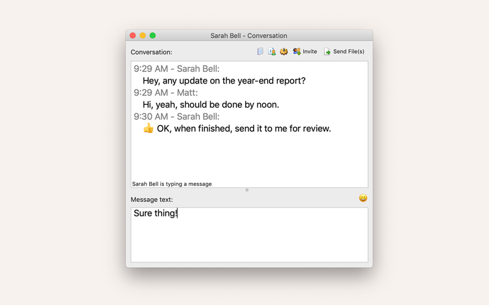Click the Send File(s) text button
The height and width of the screenshot is (305, 489).
348,52
